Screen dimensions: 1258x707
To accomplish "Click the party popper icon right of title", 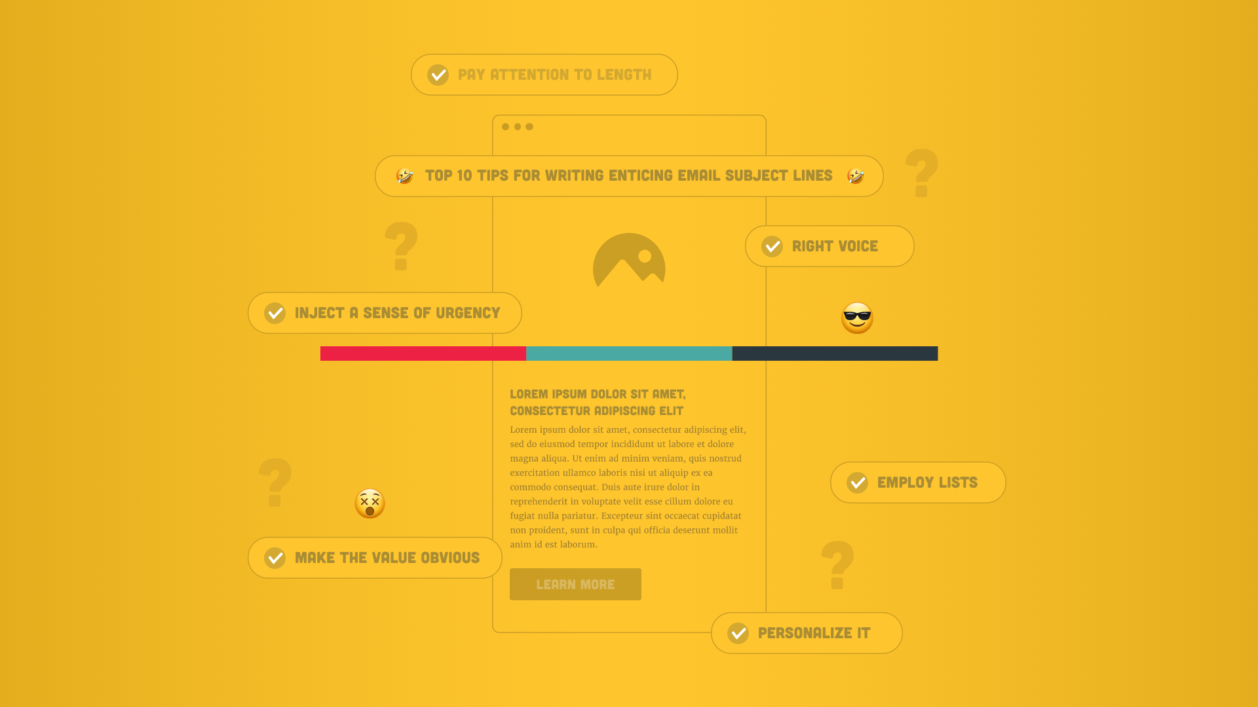I will click(x=854, y=176).
